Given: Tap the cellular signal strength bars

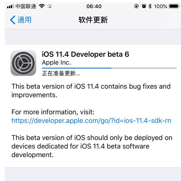Looking at the screenshot, I should point(10,6).
